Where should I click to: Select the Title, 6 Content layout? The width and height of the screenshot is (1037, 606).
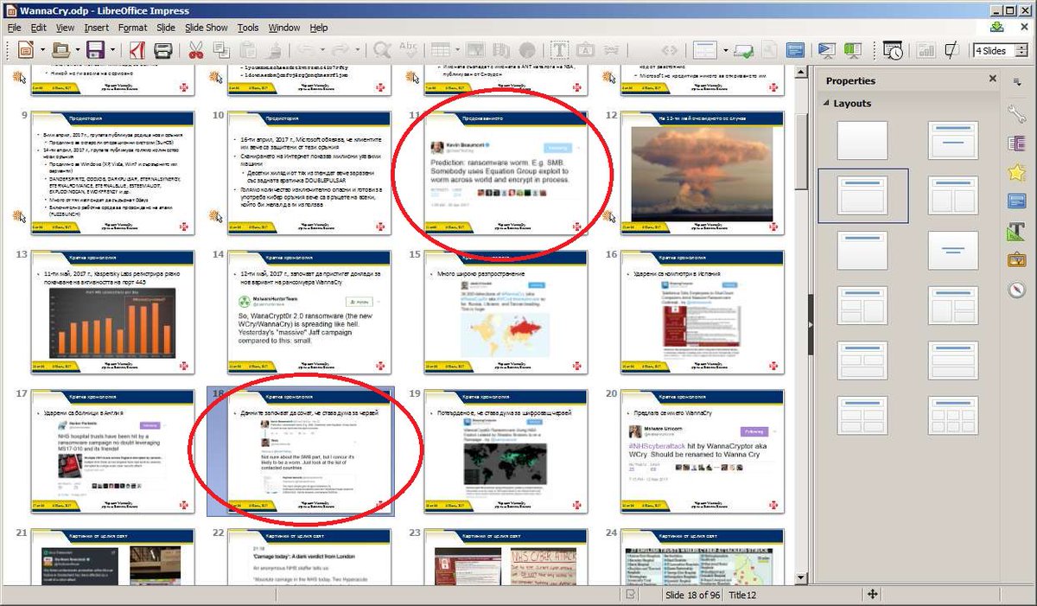click(x=953, y=416)
